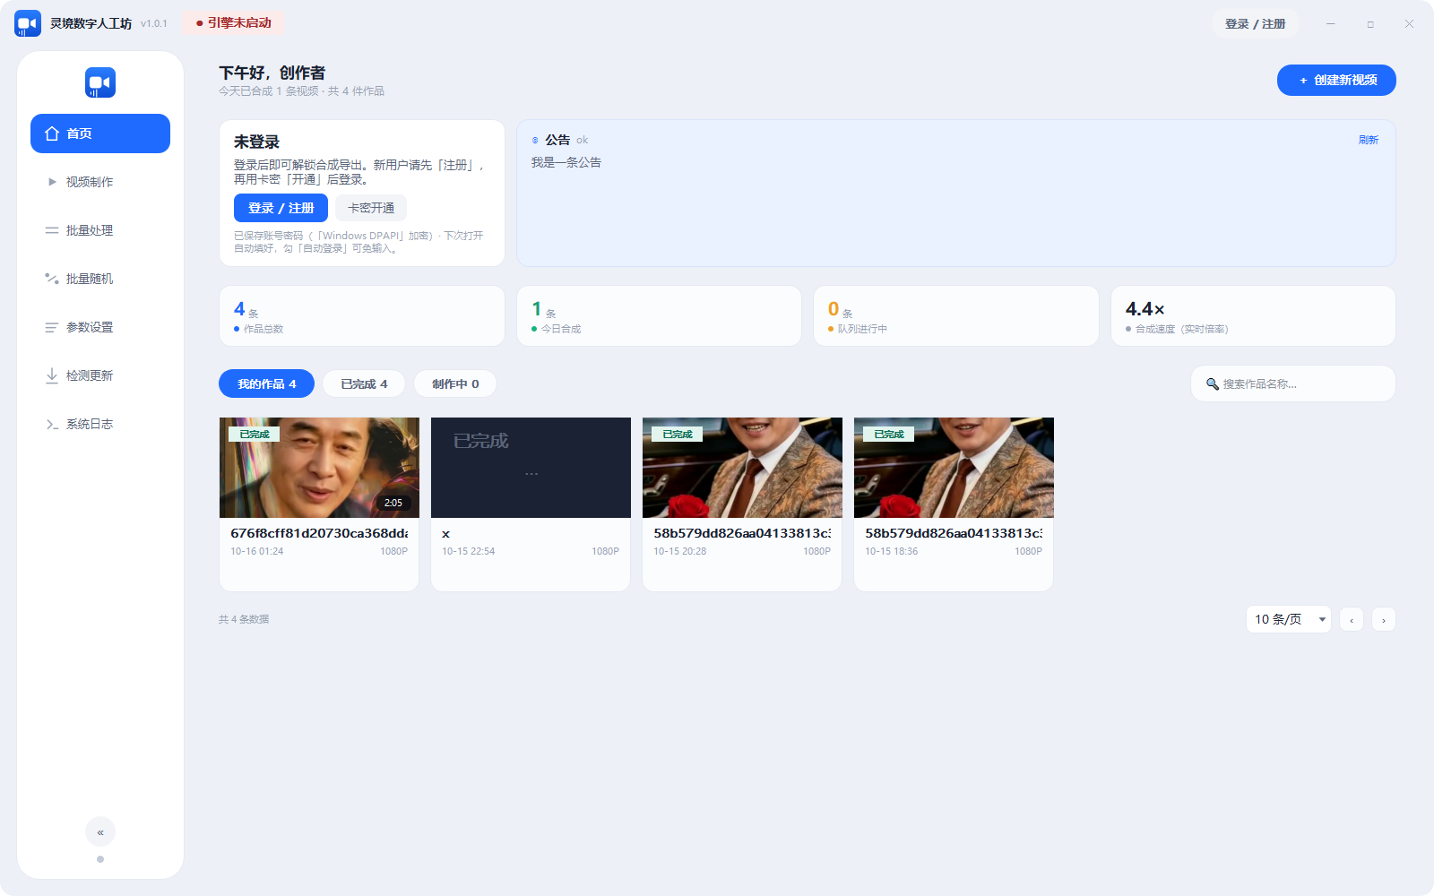Click 登录 / 注册 in the title bar
1434x896 pixels.
coord(1255,23)
